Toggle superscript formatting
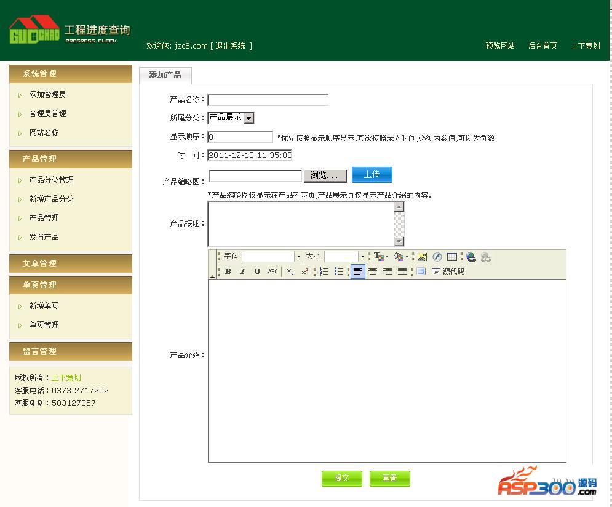 click(304, 272)
